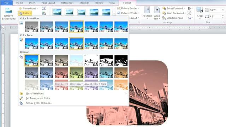Select the first picture style thumbnail
226x127 pixels.
click(57, 12)
